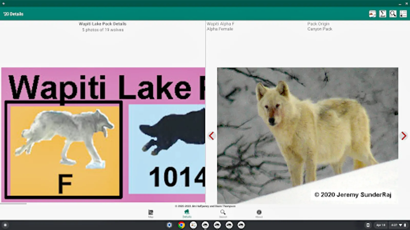Screen dimensions: 410x230
Task: Tap the white alpha female wolf photo
Action: click(307, 135)
